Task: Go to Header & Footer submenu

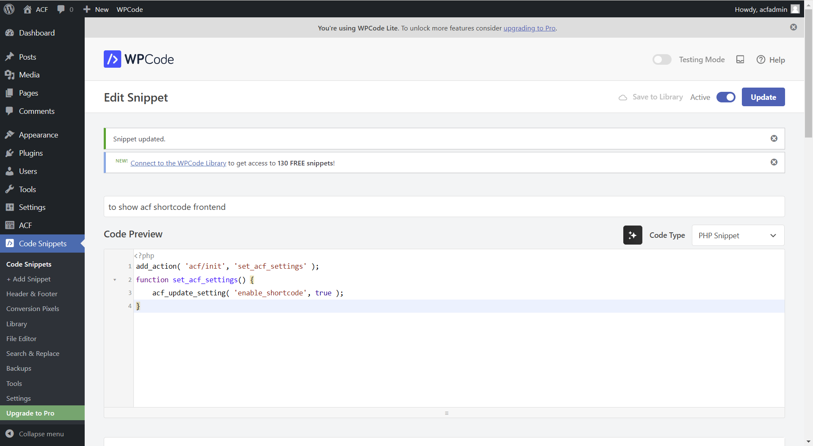Action: (32, 294)
